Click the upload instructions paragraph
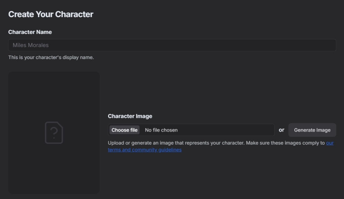The image size is (344, 199). (218, 143)
